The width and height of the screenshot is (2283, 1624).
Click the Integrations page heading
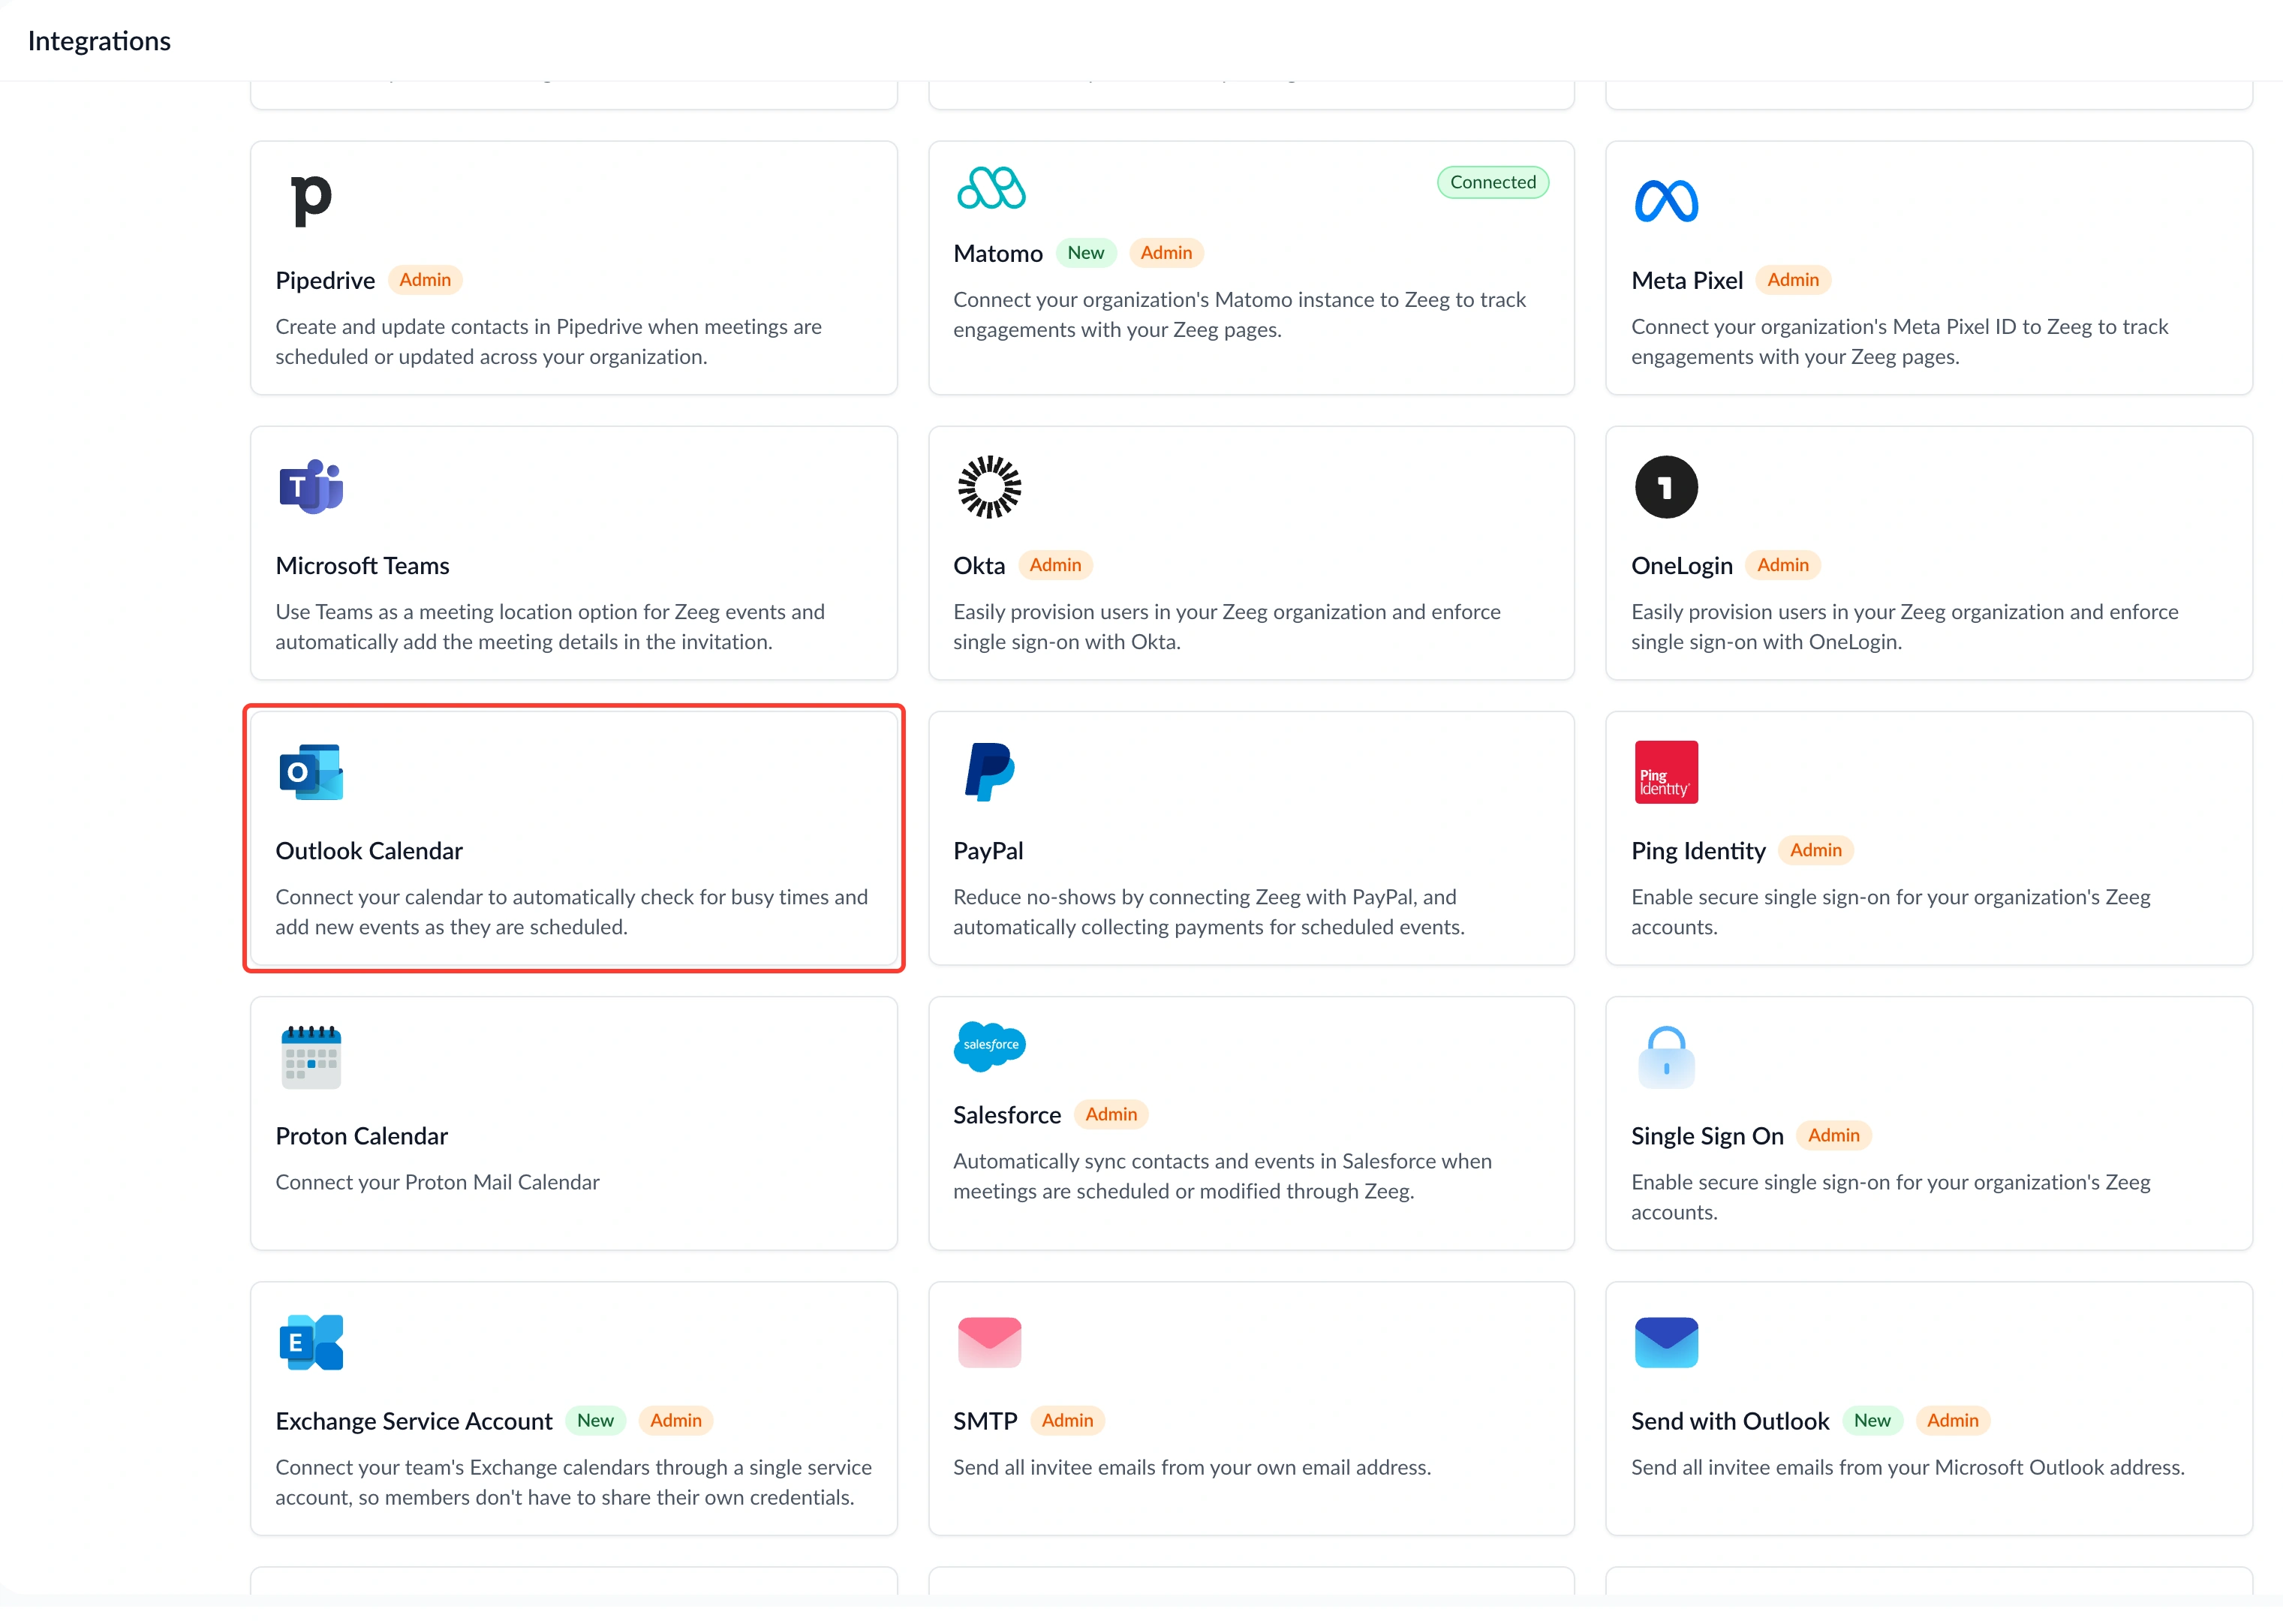[x=99, y=40]
